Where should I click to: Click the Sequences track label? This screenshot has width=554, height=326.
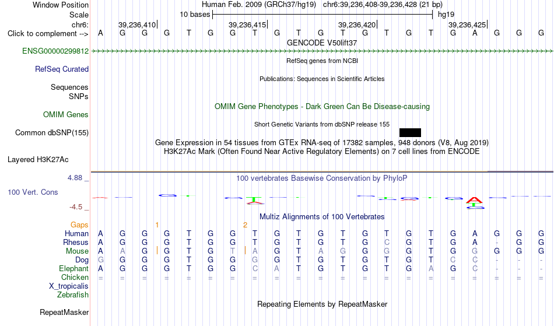(69, 87)
